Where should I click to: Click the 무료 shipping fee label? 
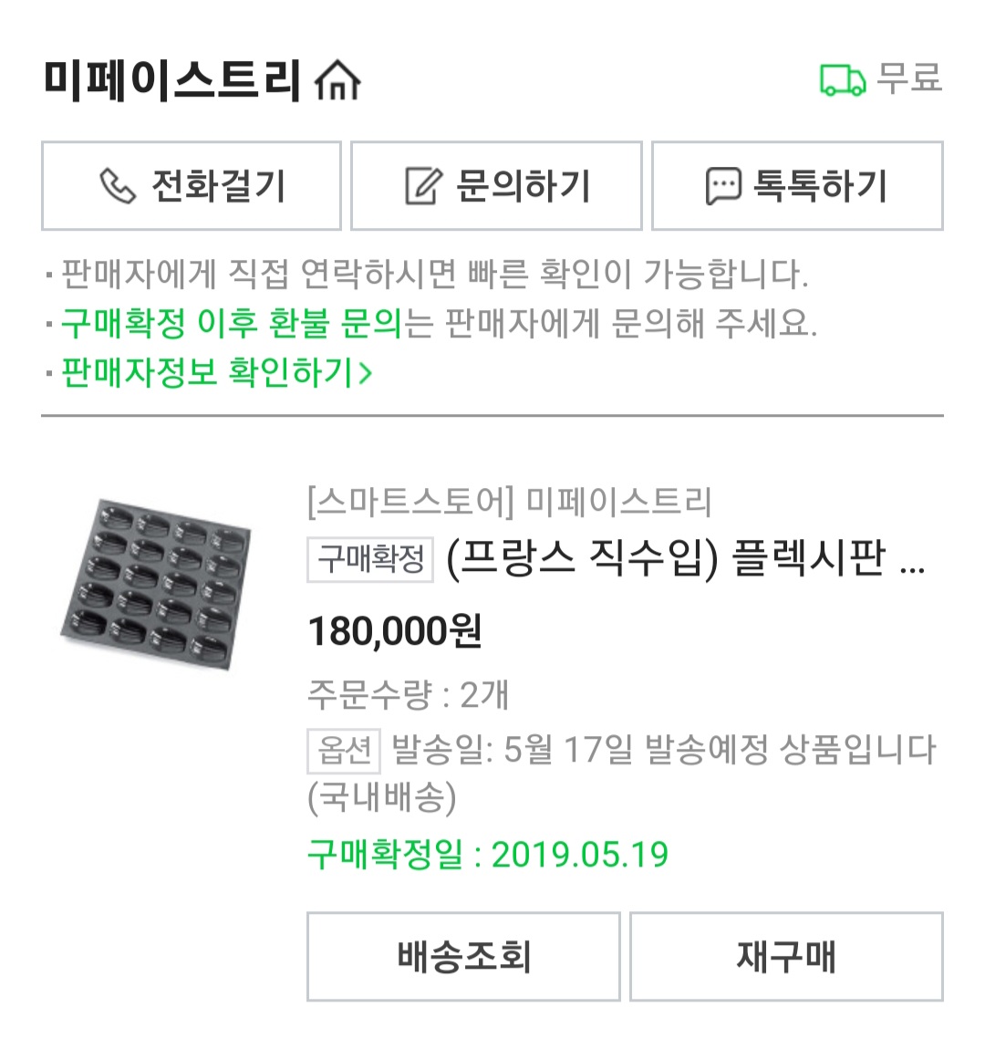pos(909,78)
